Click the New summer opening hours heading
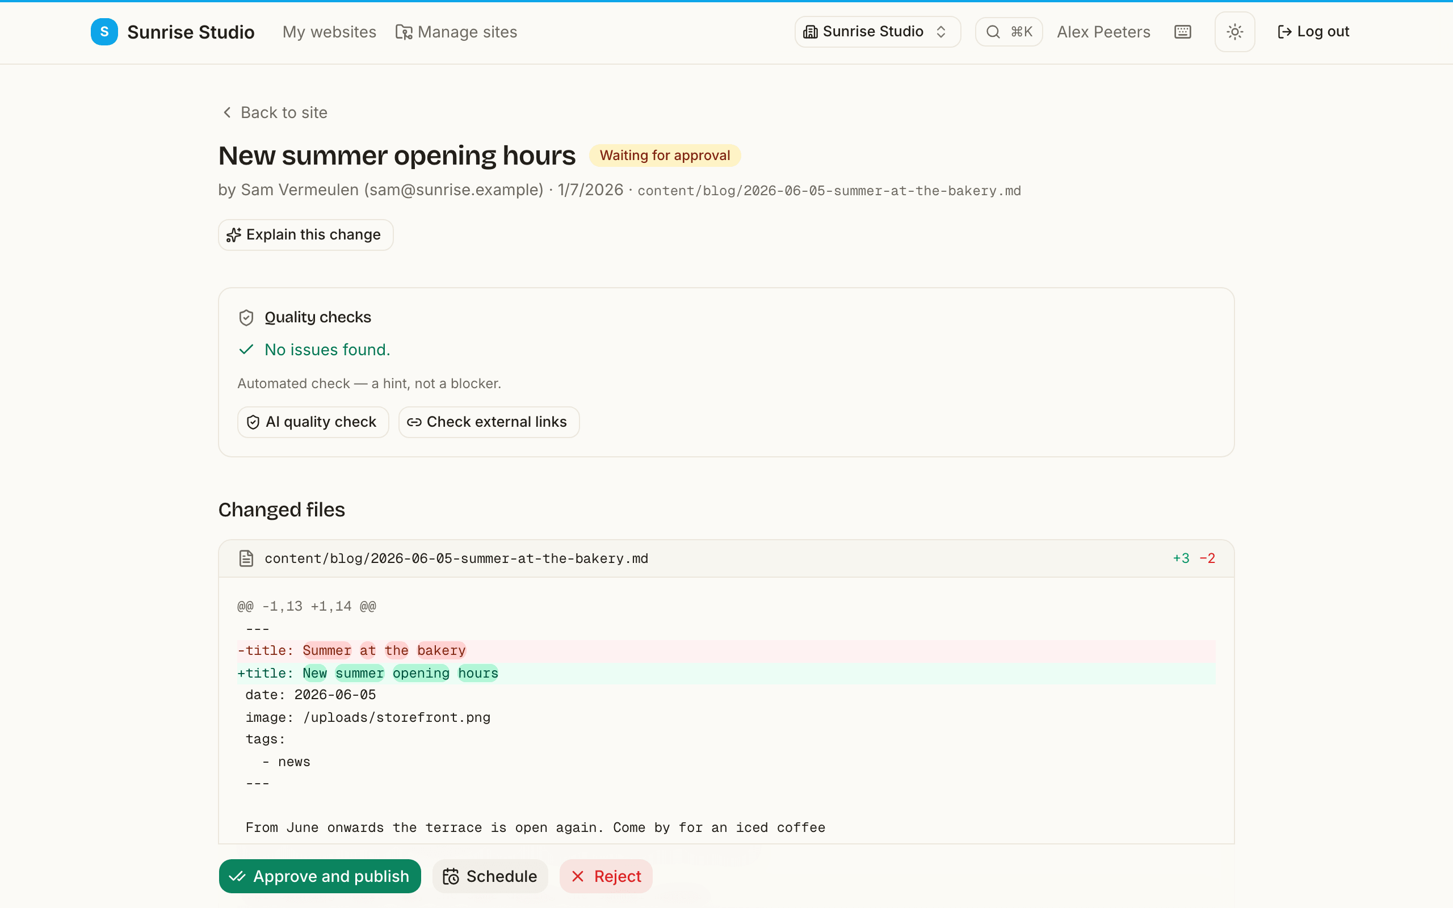Screen dimensions: 1453x908 (397, 155)
